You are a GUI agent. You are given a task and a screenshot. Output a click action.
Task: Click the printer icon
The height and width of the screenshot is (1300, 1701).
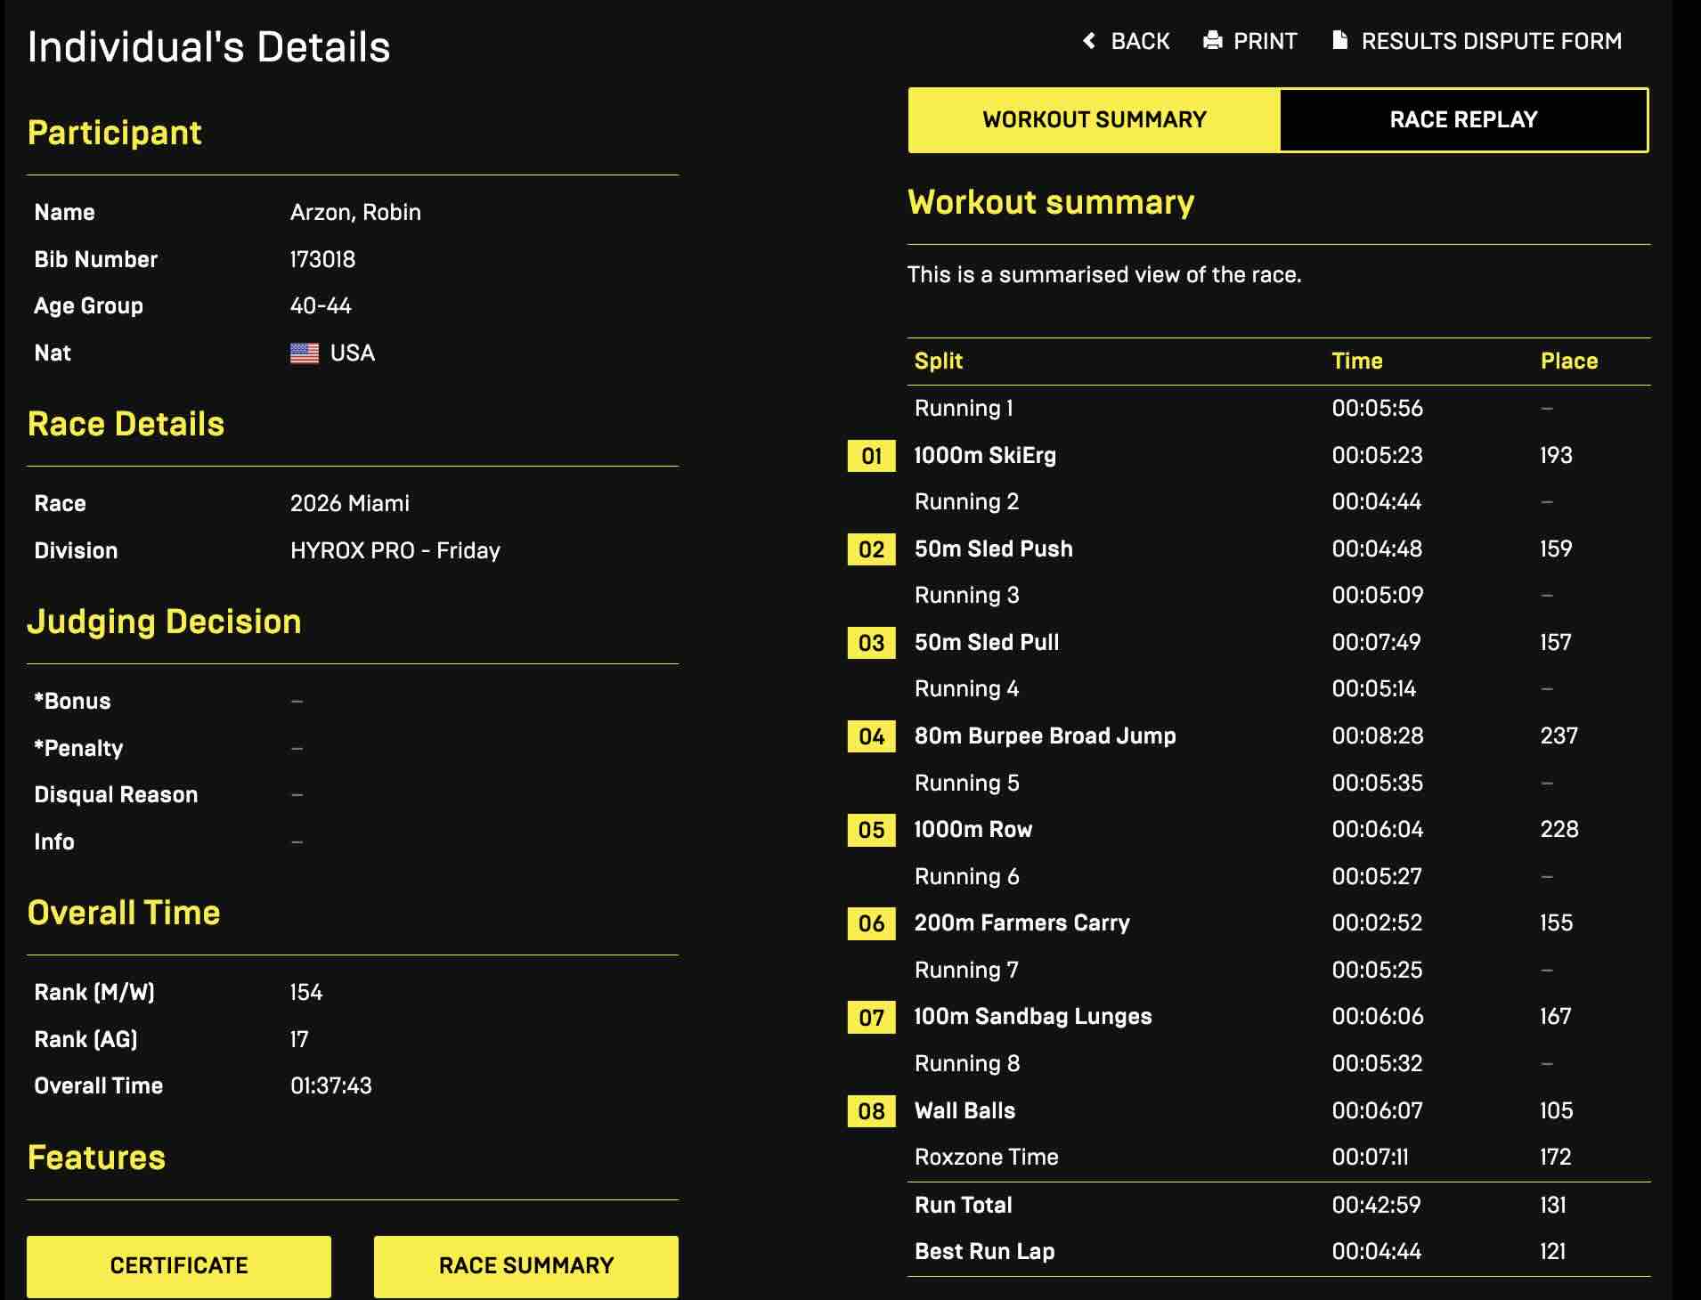[x=1212, y=41]
